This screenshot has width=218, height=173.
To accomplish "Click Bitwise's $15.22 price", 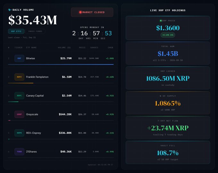I will coord(82,58).
